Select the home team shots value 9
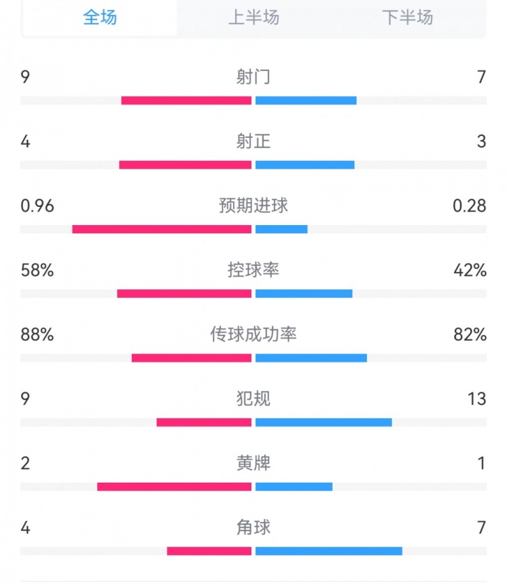507x586 pixels. pos(25,77)
